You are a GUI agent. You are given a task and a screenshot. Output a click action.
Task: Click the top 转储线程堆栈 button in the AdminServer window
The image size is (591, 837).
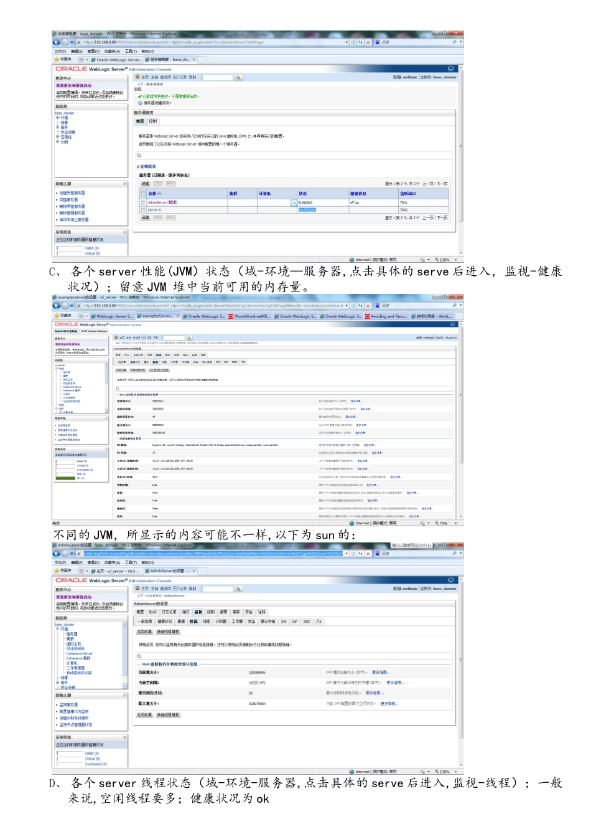pyautogui.click(x=168, y=631)
